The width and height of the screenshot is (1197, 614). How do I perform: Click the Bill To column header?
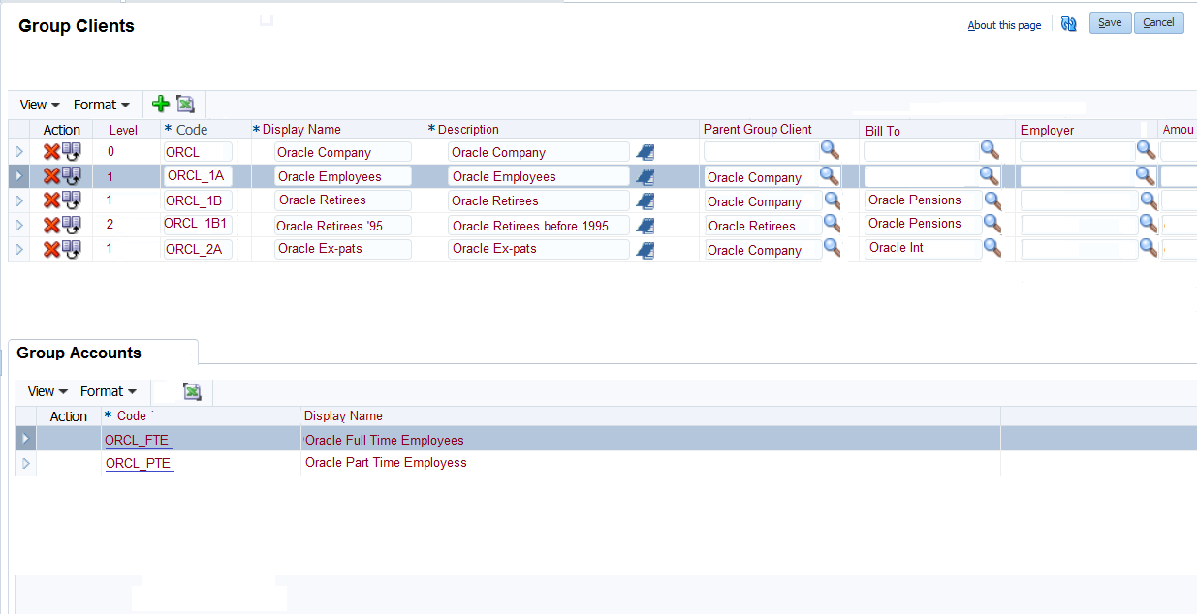[883, 131]
